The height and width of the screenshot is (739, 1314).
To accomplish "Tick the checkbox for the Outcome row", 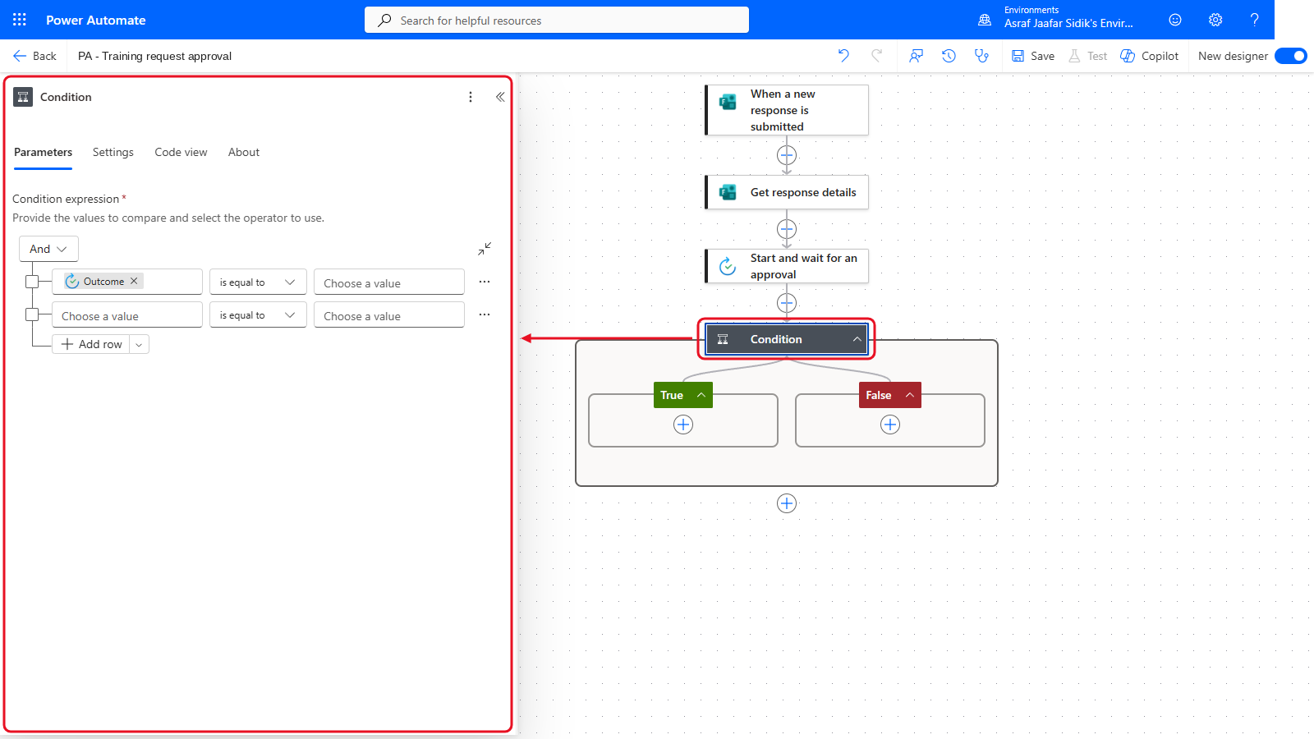I will [x=32, y=282].
